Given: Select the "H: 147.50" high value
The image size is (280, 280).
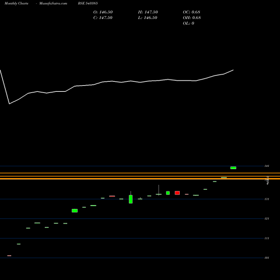Looking at the screenshot, I should click(x=148, y=12).
